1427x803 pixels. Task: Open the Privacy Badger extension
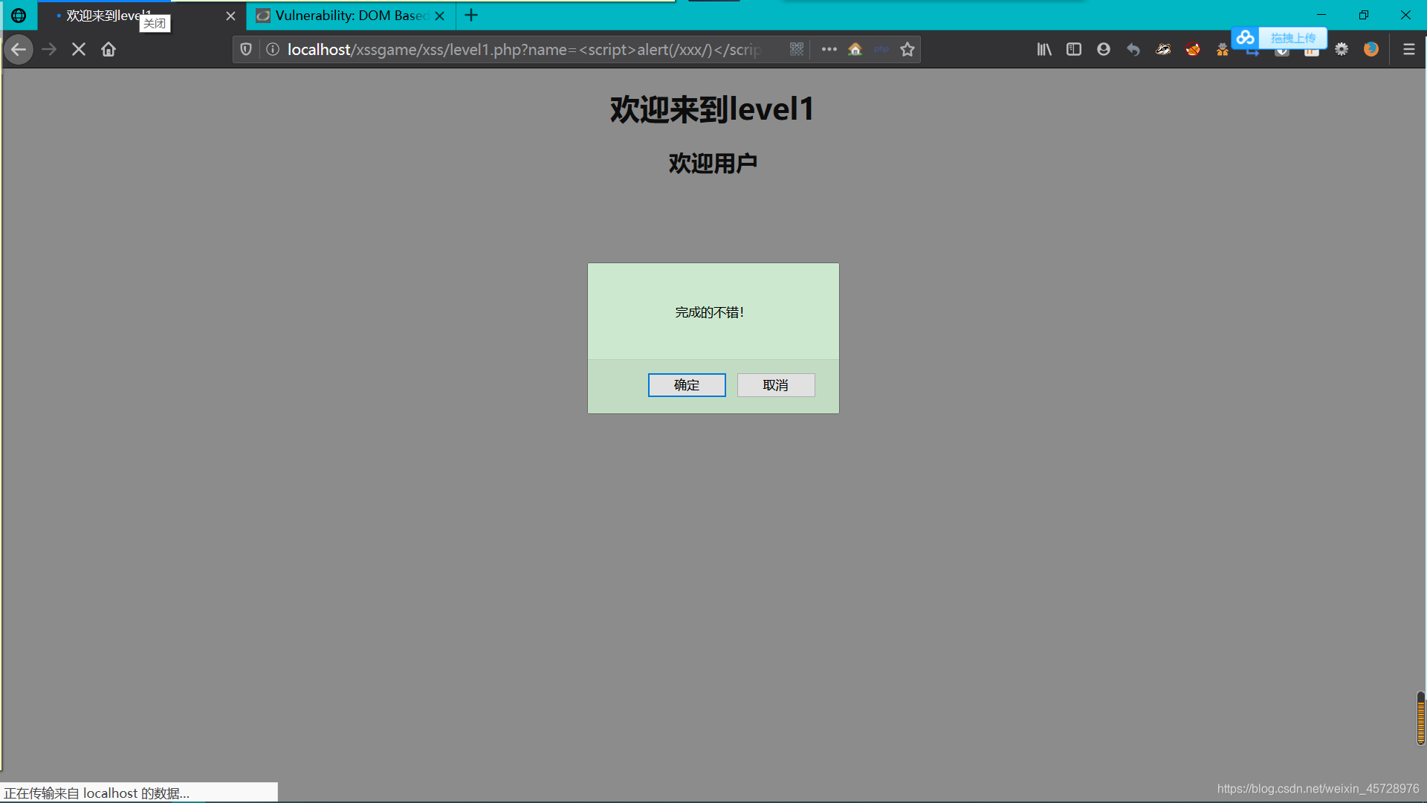pyautogui.click(x=1163, y=49)
